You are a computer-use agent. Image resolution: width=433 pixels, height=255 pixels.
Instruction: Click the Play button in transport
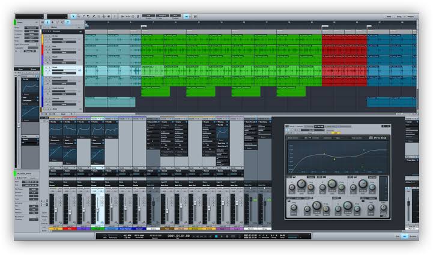point(222,236)
